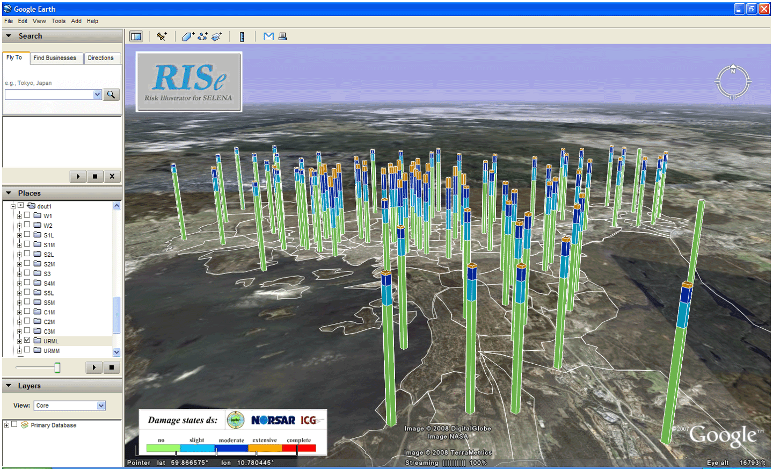The image size is (773, 469).
Task: Click the search magnifier button
Action: pyautogui.click(x=111, y=95)
